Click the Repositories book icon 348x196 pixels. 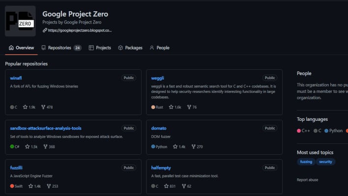point(43,48)
